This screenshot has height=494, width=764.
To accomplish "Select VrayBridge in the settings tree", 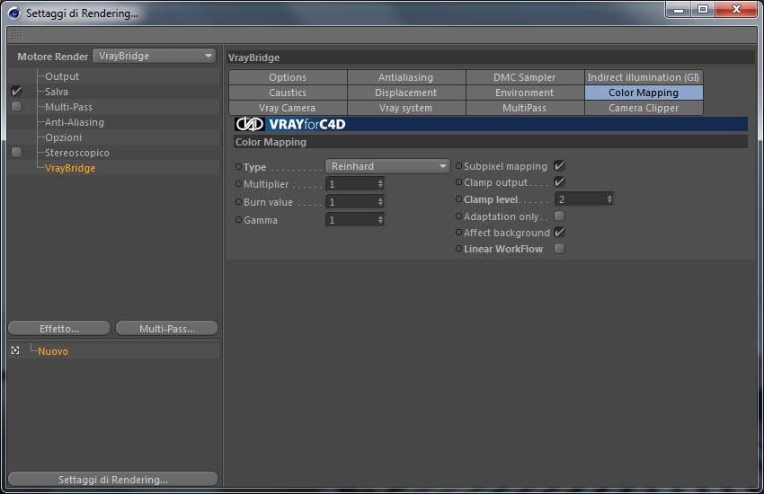I will point(70,168).
